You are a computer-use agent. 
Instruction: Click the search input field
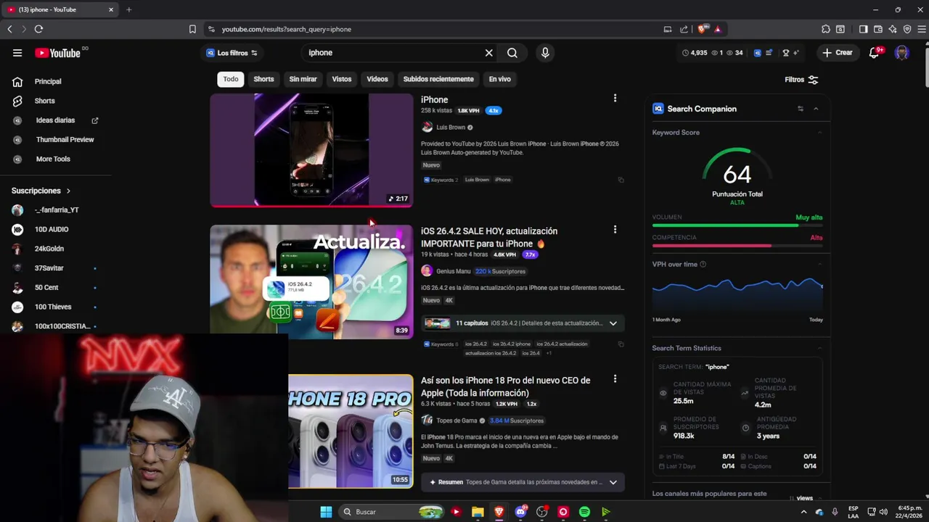[x=392, y=53]
